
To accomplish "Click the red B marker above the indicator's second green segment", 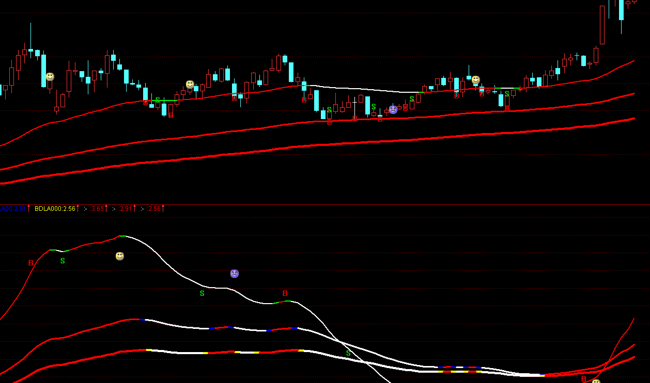I will (285, 294).
